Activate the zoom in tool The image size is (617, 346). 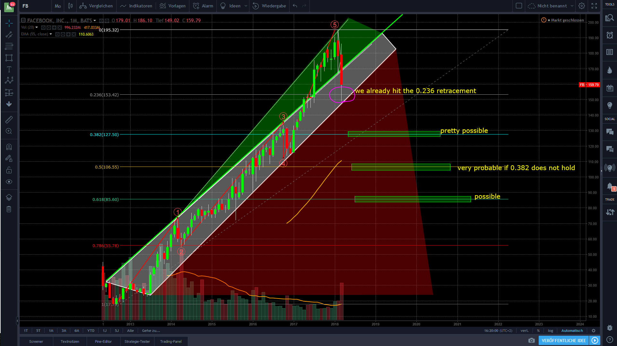pyautogui.click(x=9, y=131)
